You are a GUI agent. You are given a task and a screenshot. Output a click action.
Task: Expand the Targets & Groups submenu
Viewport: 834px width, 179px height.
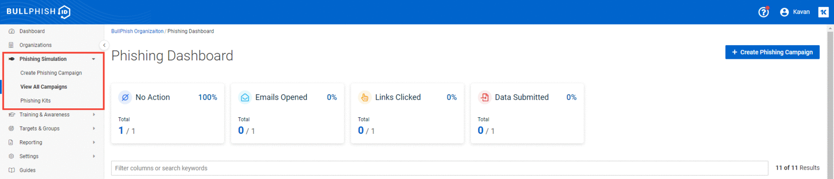94,128
